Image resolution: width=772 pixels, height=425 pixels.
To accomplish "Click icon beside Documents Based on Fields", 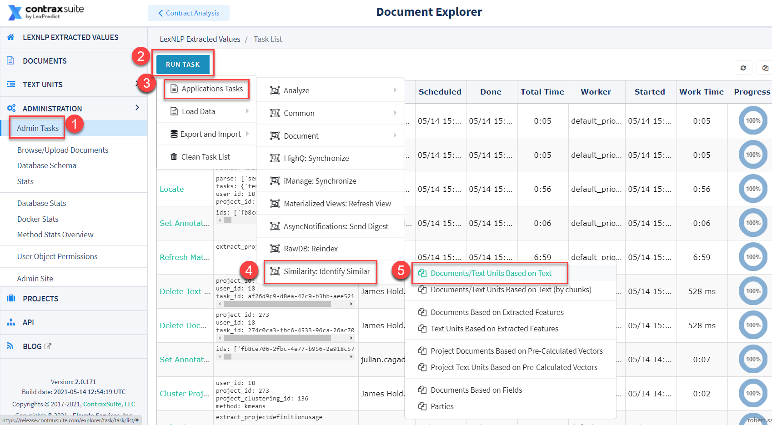I will click(422, 390).
